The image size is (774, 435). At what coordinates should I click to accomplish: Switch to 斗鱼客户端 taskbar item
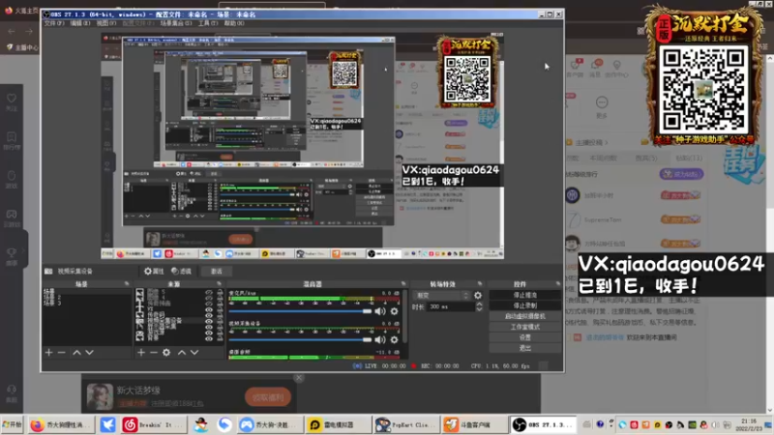[x=474, y=424]
